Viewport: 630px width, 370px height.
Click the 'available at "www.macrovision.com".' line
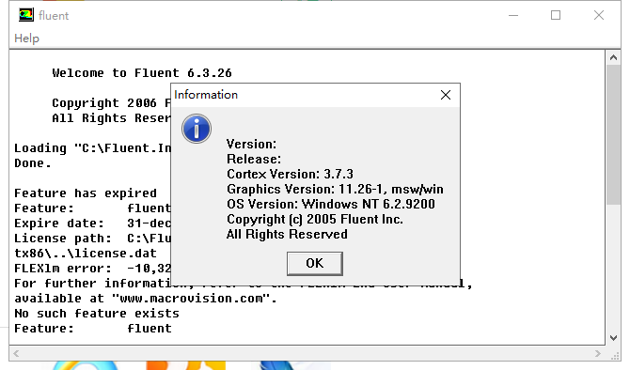click(146, 299)
